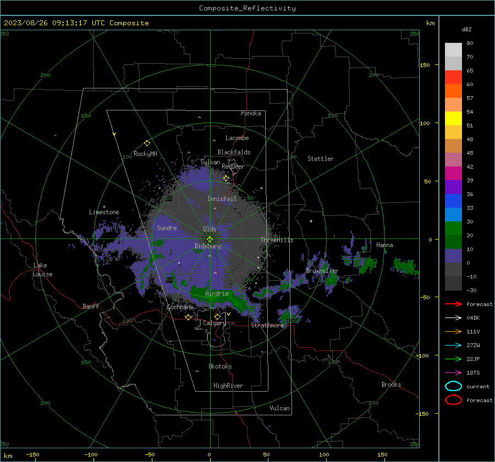Click the Brooks city label
Image resolution: width=495 pixels, height=462 pixels.
[391, 385]
